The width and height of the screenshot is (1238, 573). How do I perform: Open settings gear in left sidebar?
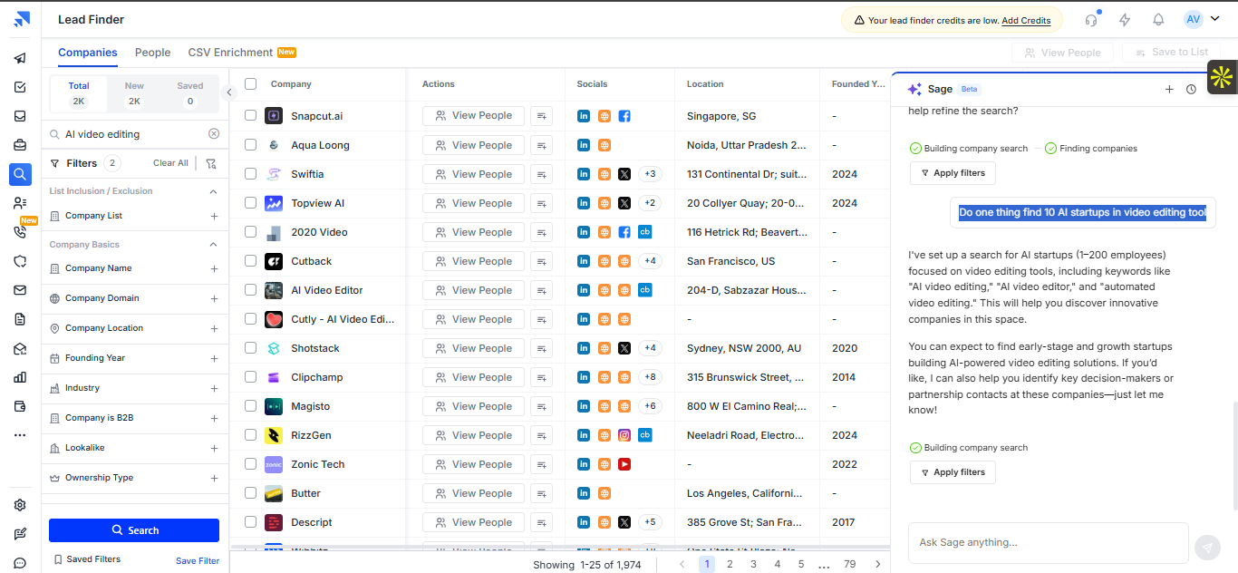[x=20, y=505]
